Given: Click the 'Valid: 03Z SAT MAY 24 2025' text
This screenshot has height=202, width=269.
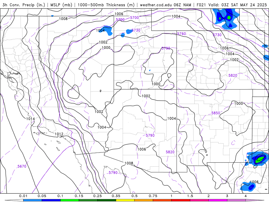Looking at the screenshot, I should tap(238, 5).
